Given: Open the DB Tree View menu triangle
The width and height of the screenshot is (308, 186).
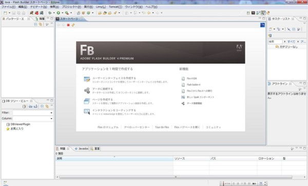Looking at the screenshot, I should (52, 105).
